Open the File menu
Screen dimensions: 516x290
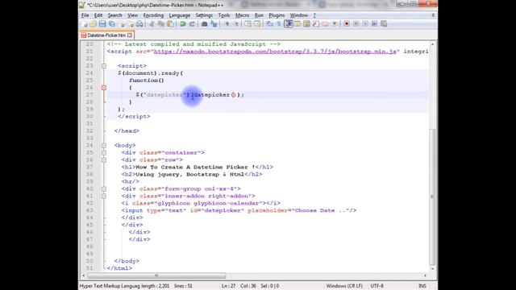pyautogui.click(x=85, y=15)
